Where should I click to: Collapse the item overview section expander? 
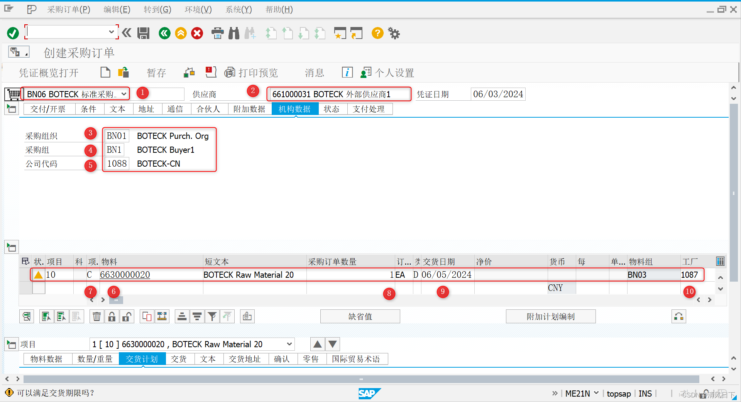click(x=12, y=247)
